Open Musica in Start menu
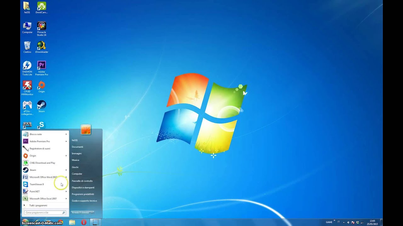The height and width of the screenshot is (226, 403). (76, 160)
